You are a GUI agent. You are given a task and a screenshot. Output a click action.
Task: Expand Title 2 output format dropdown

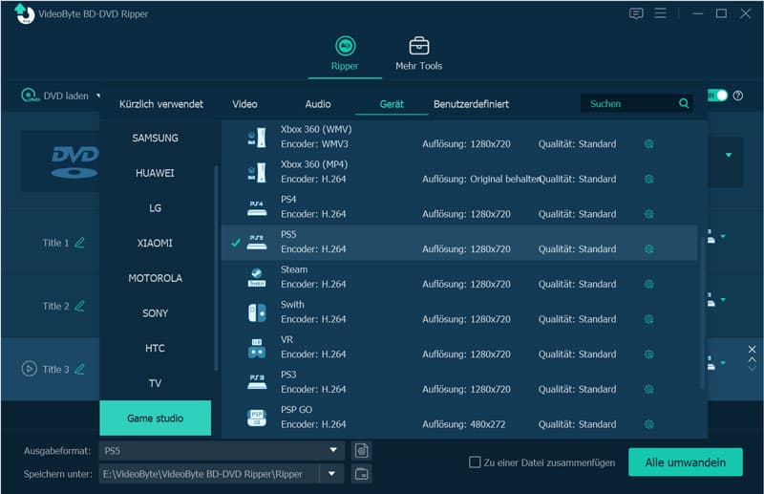(x=723, y=300)
